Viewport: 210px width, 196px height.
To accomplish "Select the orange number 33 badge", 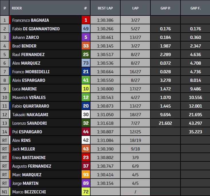I will (x=86, y=46).
